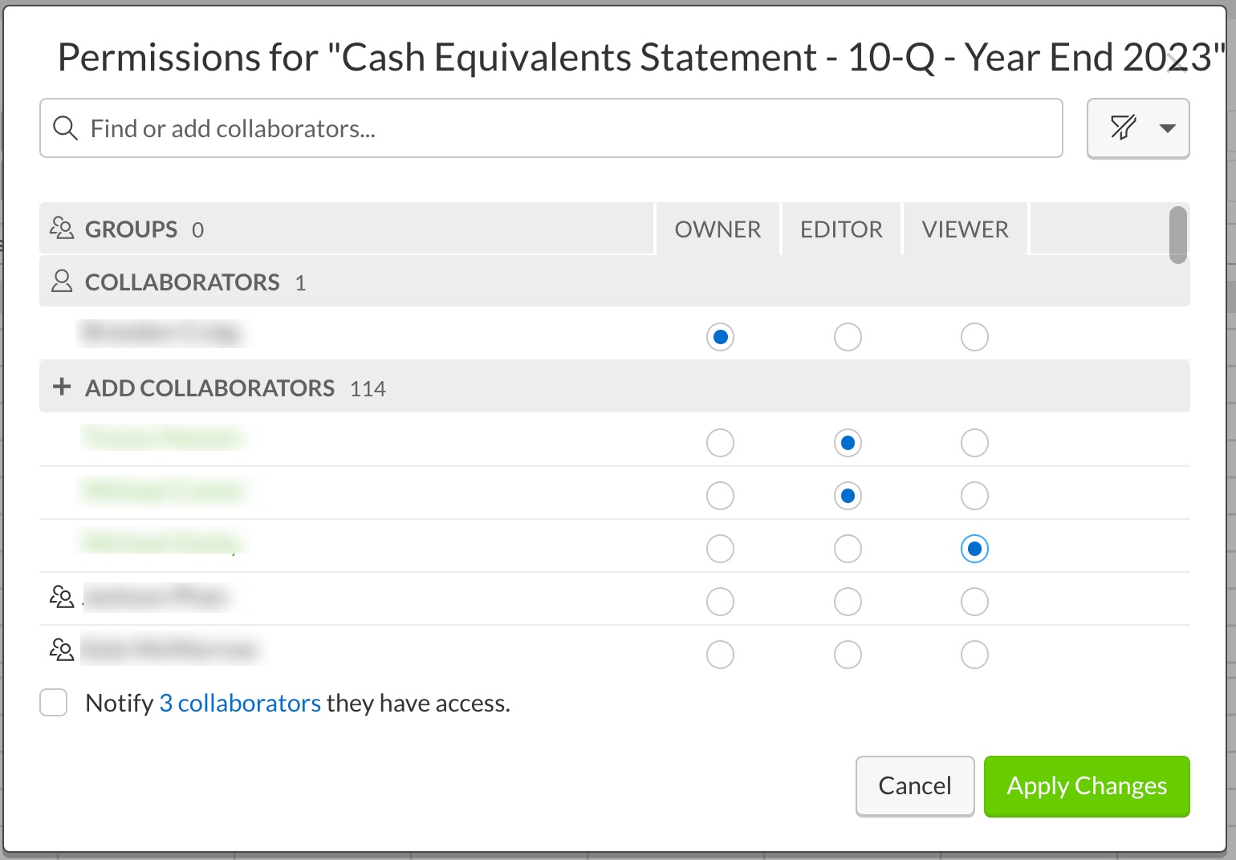Screen dimensions: 1236x860
Task: Collapse the Collaborators section header
Action: pyautogui.click(x=182, y=282)
